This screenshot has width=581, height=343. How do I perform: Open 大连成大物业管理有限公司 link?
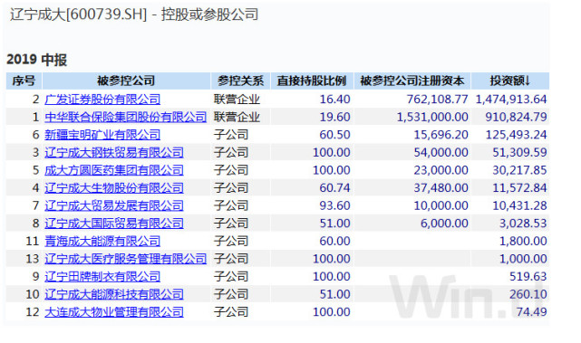pyautogui.click(x=114, y=312)
